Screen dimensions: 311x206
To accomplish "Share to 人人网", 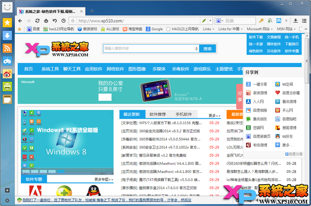I will point(255,102).
